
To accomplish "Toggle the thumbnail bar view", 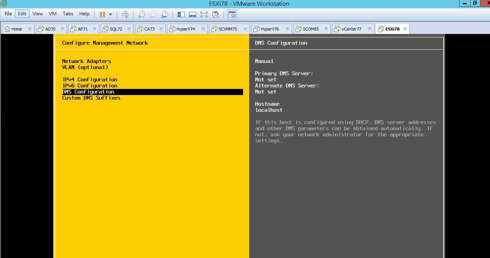I will click(x=193, y=15).
